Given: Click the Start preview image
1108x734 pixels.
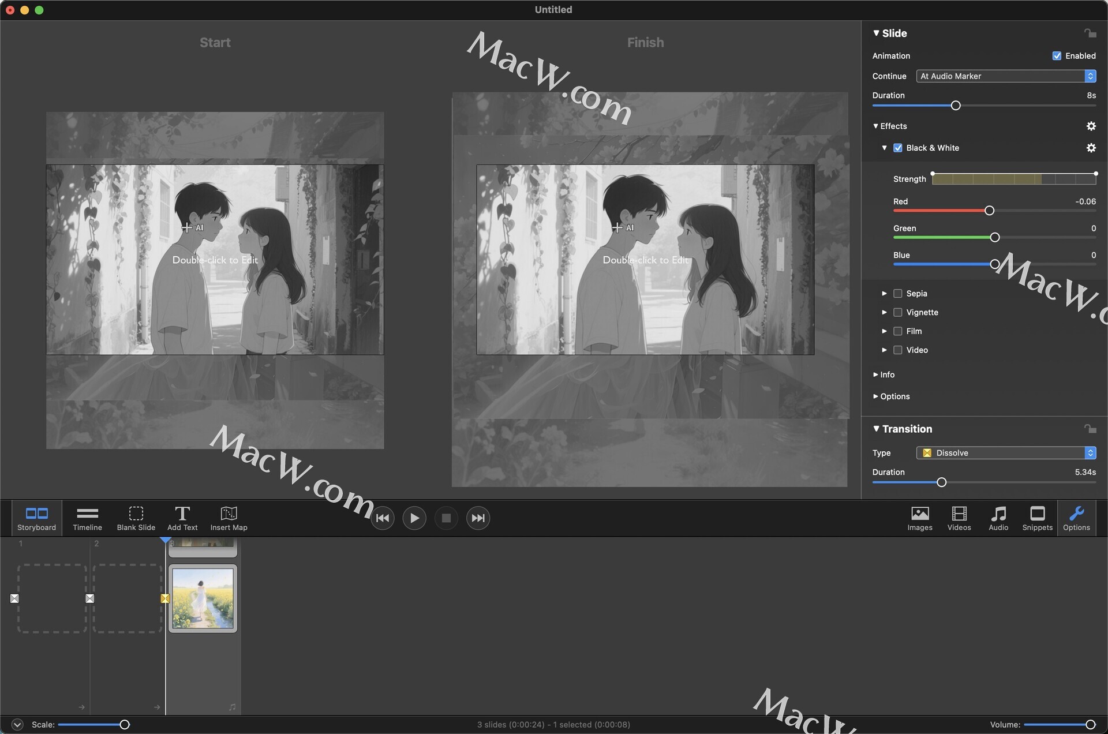Looking at the screenshot, I should (x=215, y=260).
